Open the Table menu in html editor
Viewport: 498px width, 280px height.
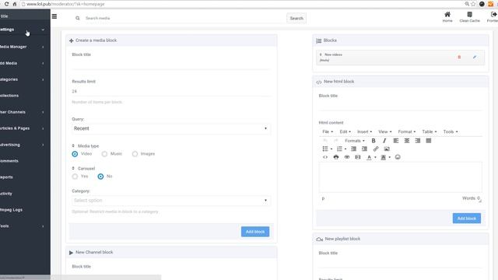430,131
